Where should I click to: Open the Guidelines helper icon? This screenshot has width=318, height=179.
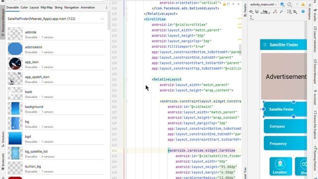pyautogui.click(x=251, y=18)
